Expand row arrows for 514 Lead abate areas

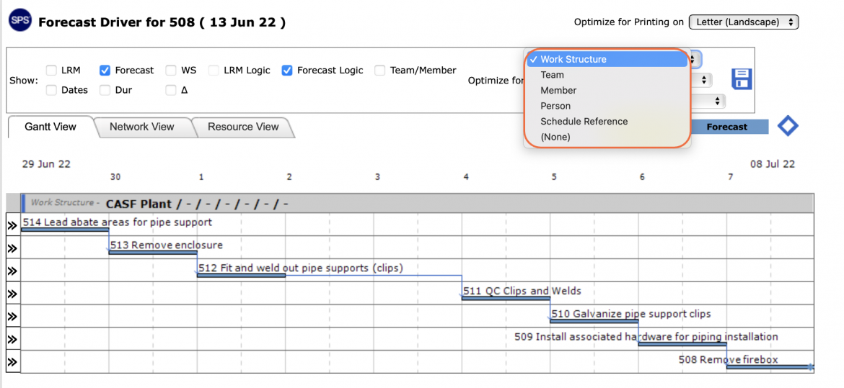(12, 226)
